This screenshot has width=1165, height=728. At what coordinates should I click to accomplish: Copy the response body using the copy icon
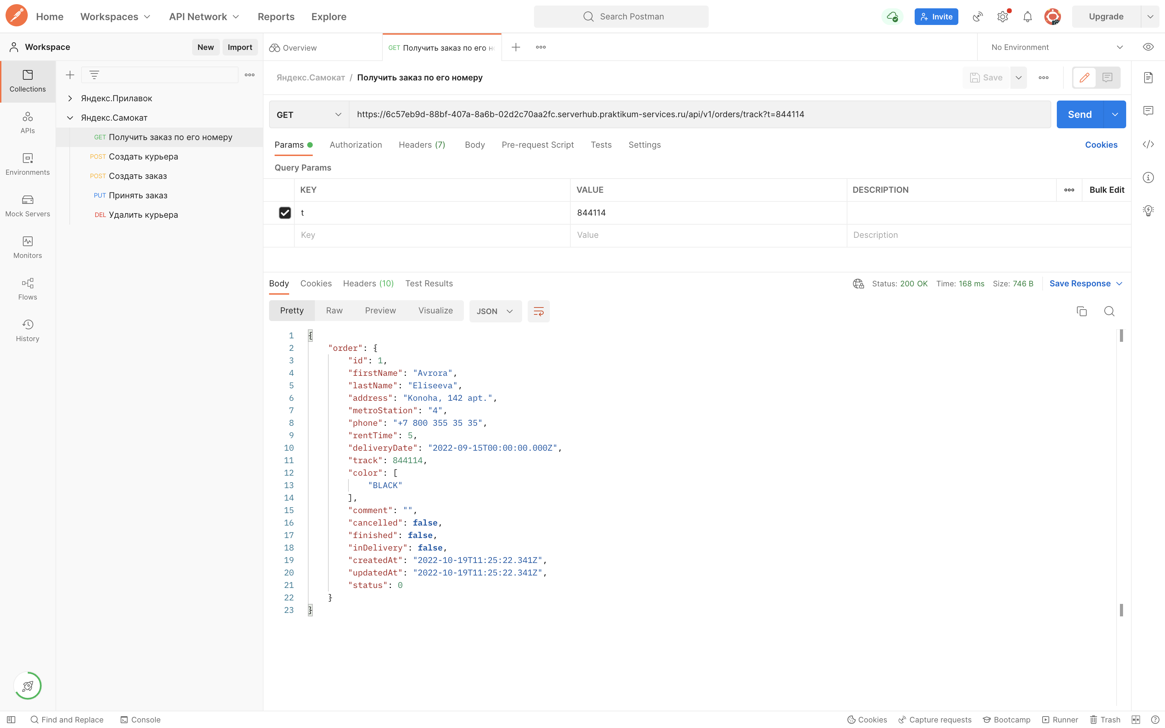coord(1081,311)
